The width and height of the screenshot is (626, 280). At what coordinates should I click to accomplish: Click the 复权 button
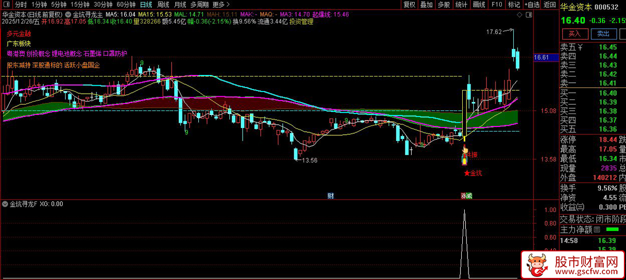coord(410,5)
